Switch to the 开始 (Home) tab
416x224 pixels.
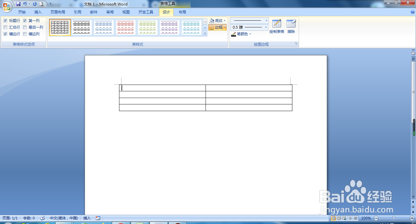pos(22,12)
